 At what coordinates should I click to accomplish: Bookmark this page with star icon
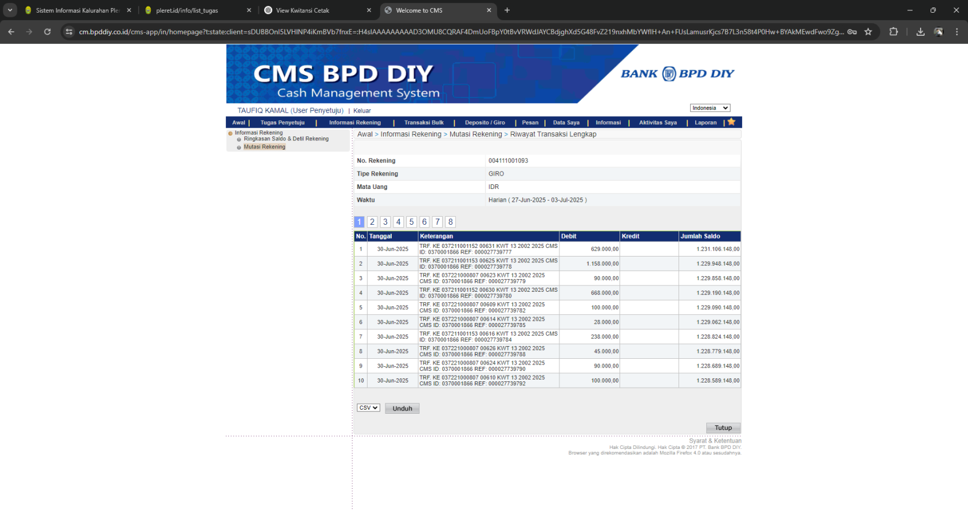click(x=868, y=32)
